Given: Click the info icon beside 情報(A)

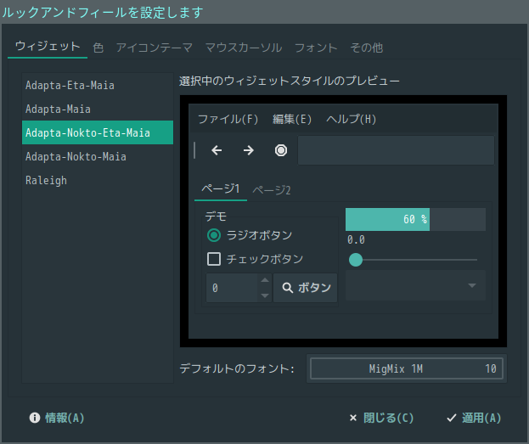Looking at the screenshot, I should tap(35, 418).
